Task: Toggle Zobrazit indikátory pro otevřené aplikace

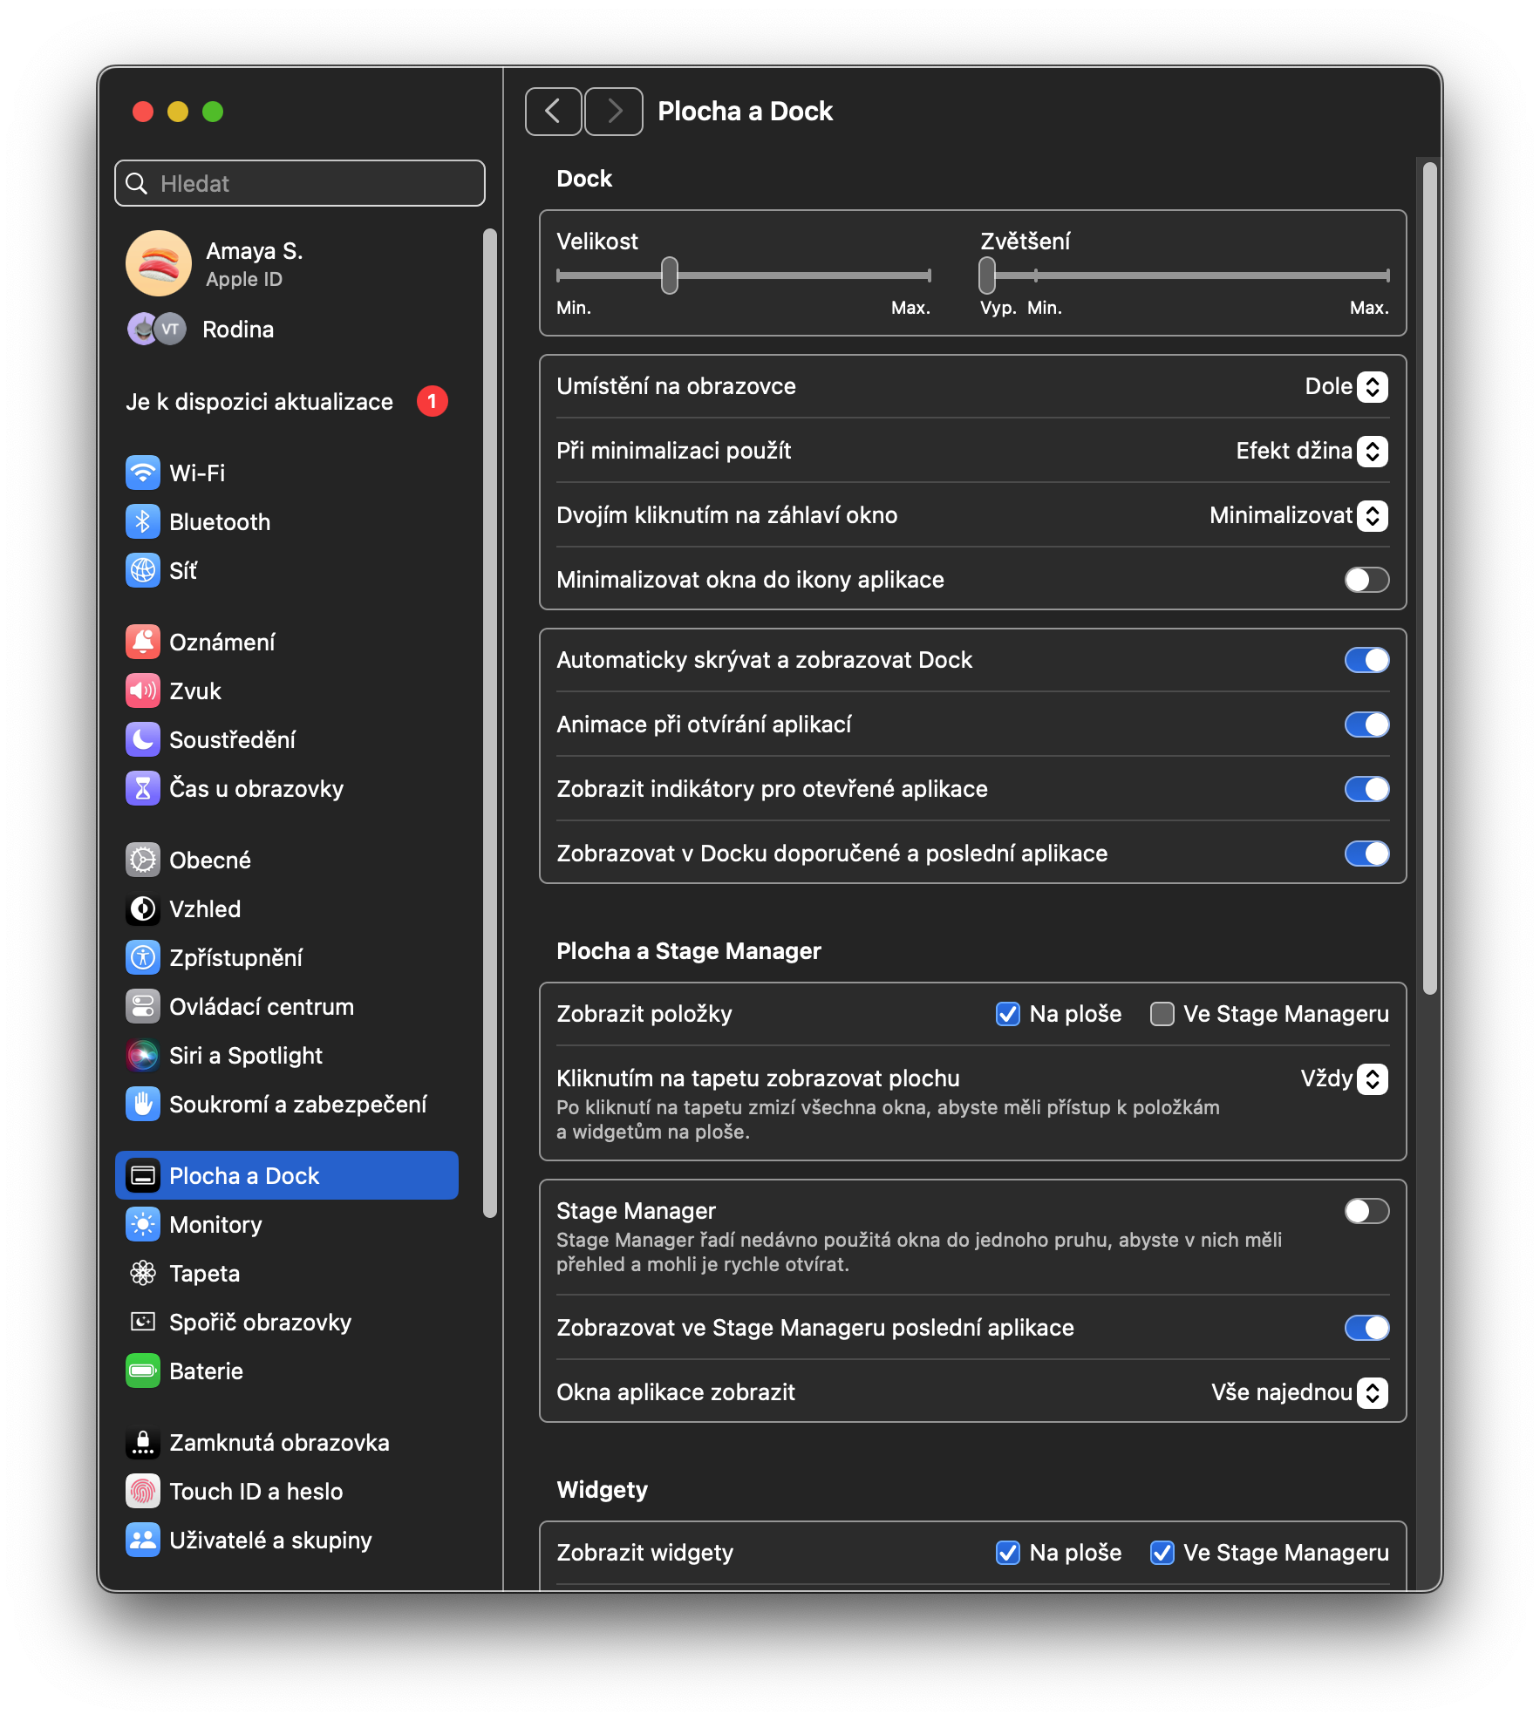Action: pyautogui.click(x=1366, y=789)
